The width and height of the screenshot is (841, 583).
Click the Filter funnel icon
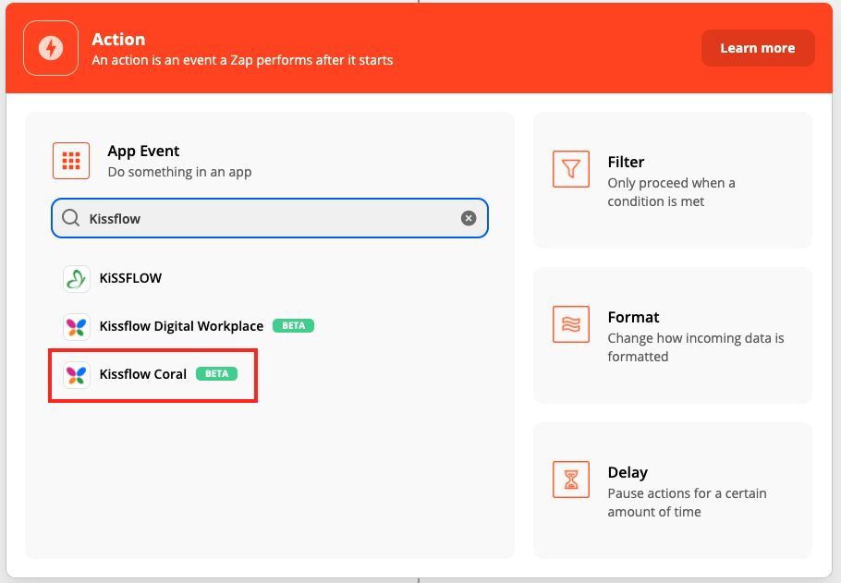pos(571,169)
